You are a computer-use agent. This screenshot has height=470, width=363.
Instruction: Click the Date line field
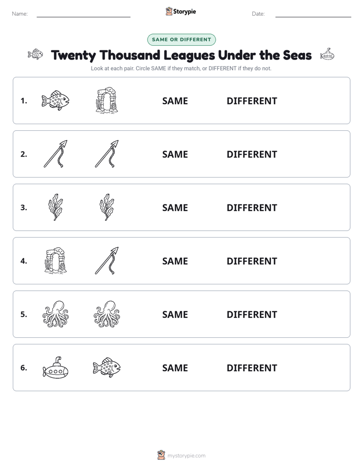[x=313, y=14]
